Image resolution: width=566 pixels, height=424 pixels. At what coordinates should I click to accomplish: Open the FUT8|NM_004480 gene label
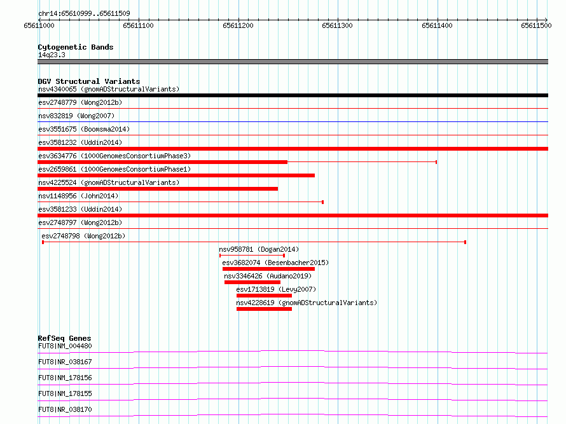65,346
